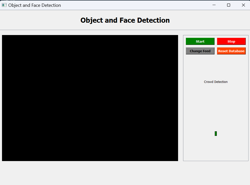Close the Object and Face Detection application
The image size is (250, 185).
pyautogui.click(x=243, y=5)
